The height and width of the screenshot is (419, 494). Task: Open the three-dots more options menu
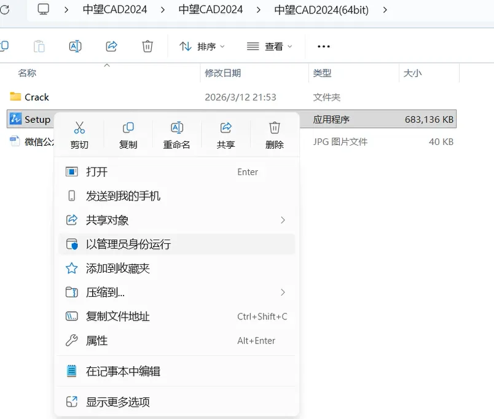tap(324, 46)
